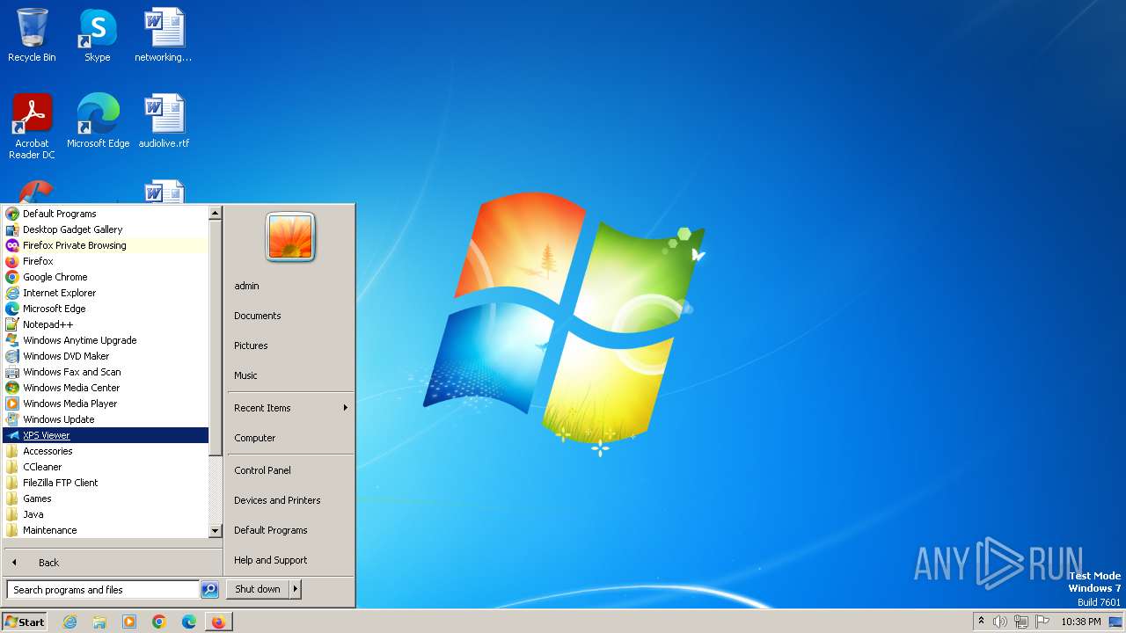1126x633 pixels.
Task: Open Windows Explorer from the taskbar
Action: tap(99, 622)
